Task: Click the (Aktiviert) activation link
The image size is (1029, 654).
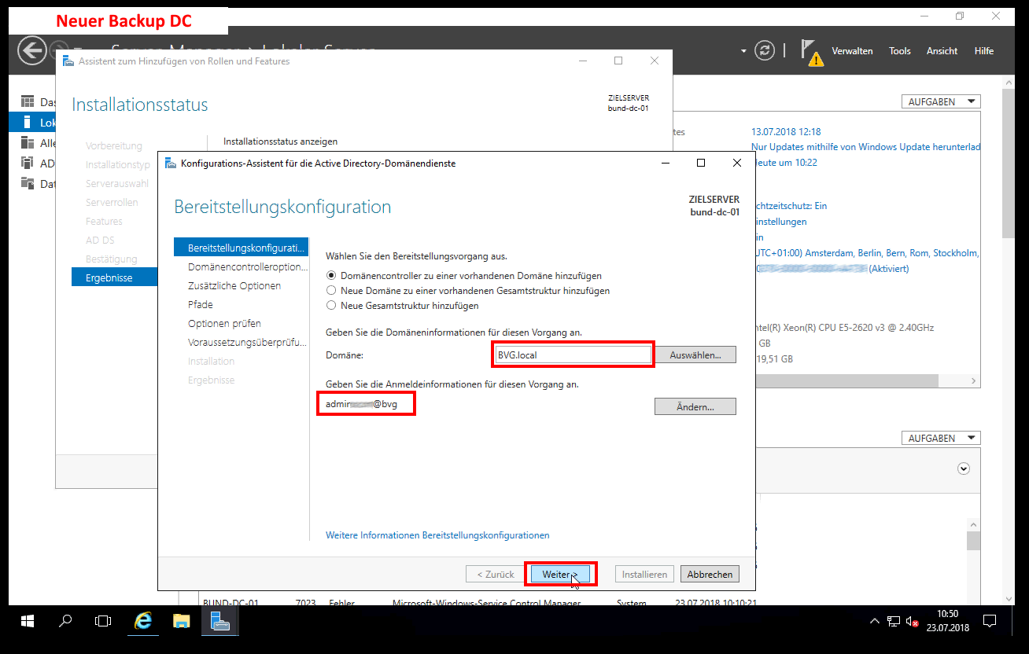Action: (888, 269)
